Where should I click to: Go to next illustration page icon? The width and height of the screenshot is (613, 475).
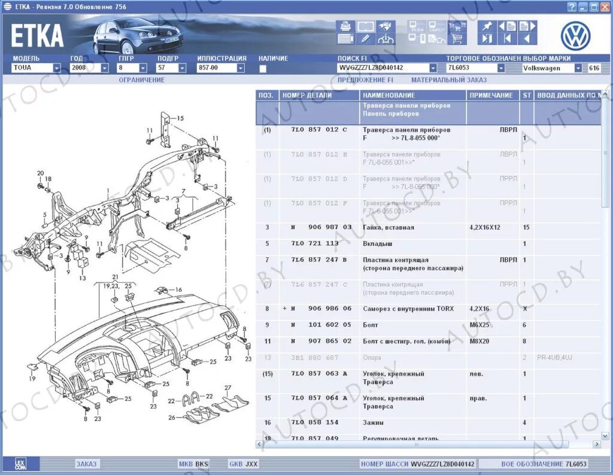527,26
